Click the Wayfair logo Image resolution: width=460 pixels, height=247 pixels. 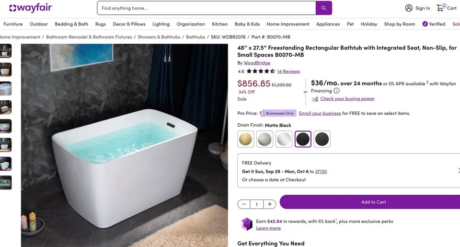coord(31,8)
